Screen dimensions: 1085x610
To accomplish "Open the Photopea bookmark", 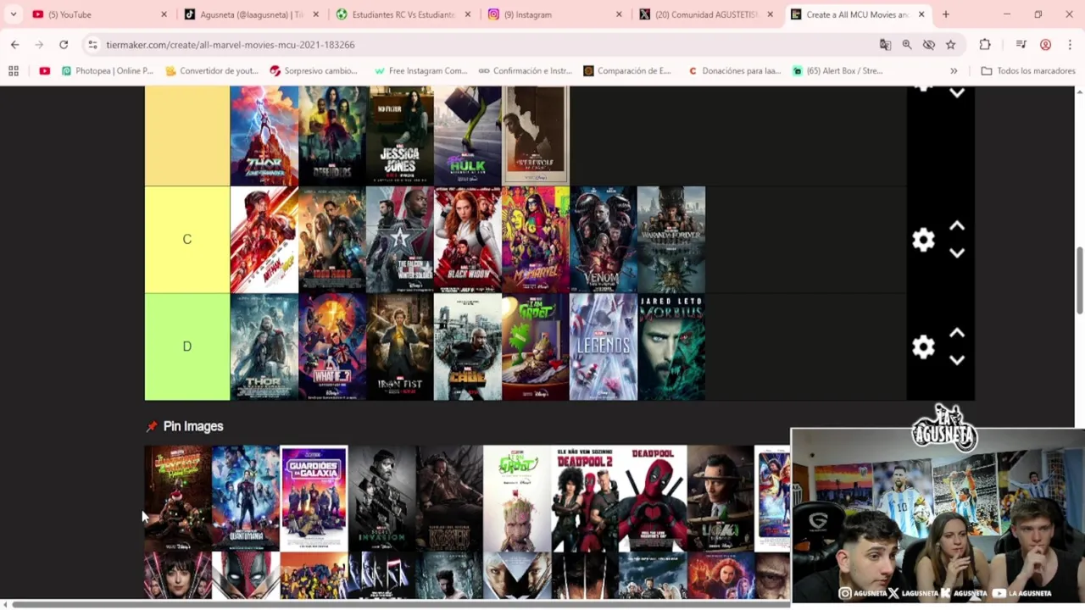I will [107, 71].
